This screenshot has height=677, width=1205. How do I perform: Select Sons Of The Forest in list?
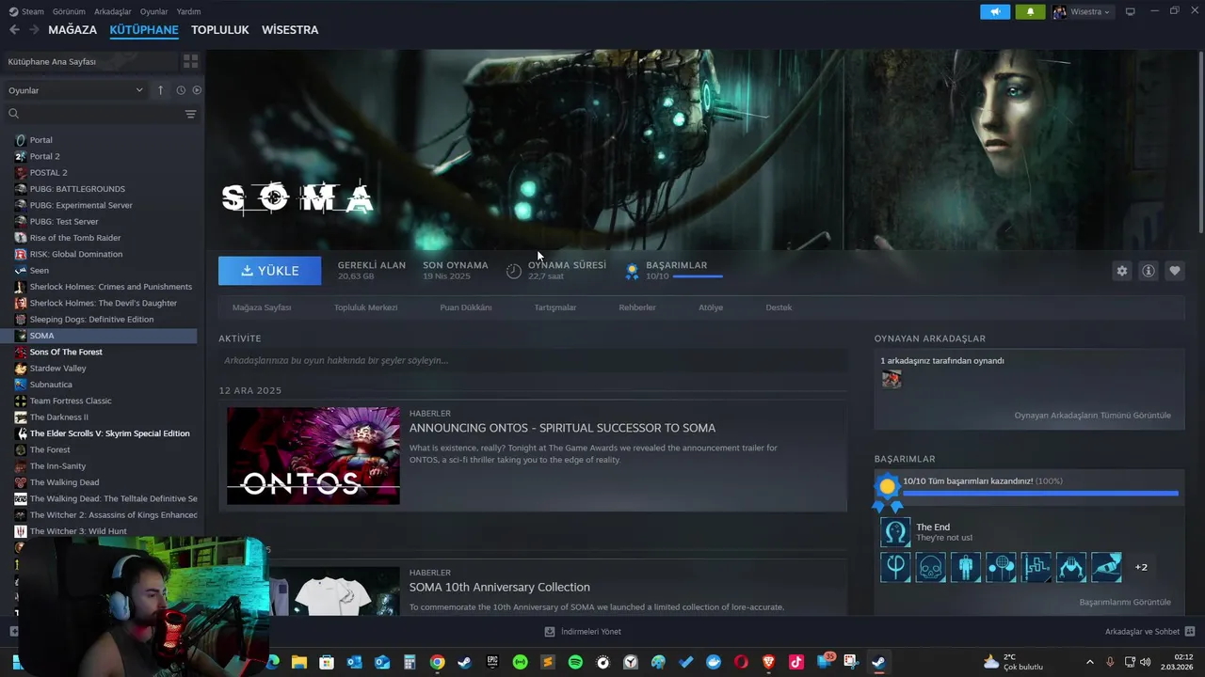66,352
